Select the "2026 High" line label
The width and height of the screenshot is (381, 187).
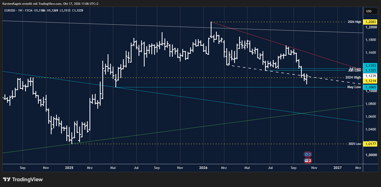(354, 22)
